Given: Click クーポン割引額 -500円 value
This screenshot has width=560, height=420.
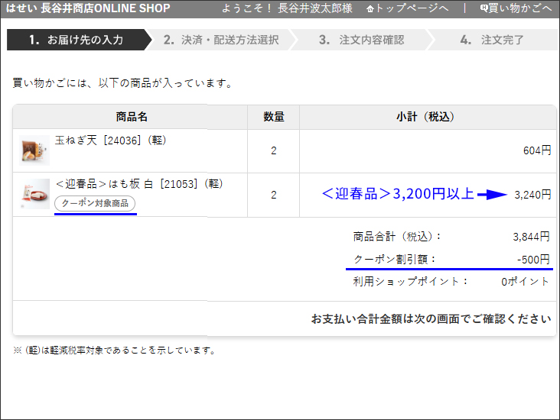Looking at the screenshot, I should click(533, 259).
